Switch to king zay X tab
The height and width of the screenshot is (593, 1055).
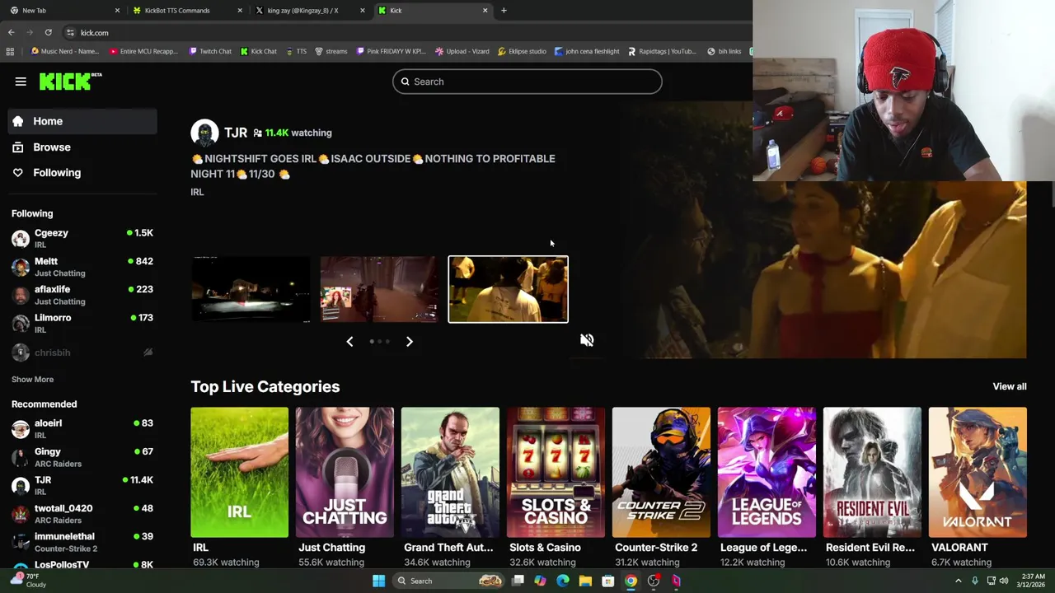[x=308, y=11]
